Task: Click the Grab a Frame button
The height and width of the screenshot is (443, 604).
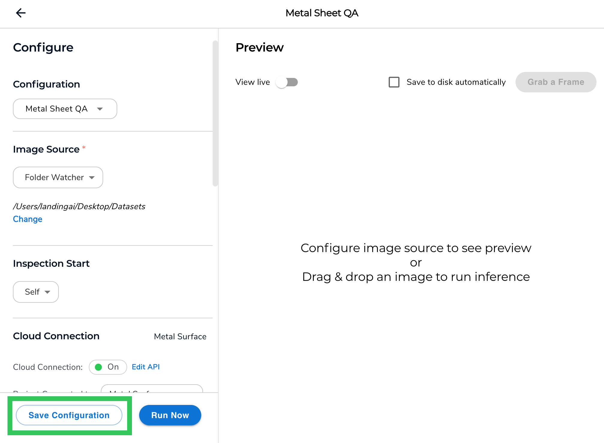Action: click(555, 82)
